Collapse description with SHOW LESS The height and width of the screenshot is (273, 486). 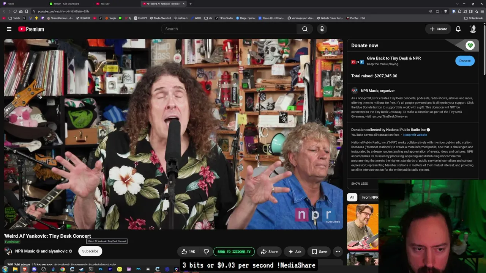tap(359, 184)
